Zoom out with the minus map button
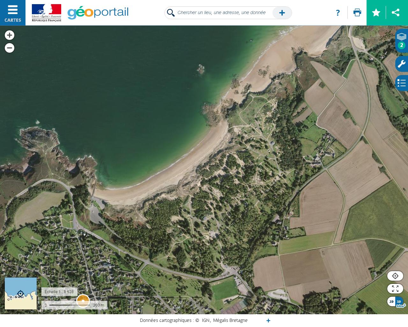The height and width of the screenshot is (327, 408). coord(10,48)
